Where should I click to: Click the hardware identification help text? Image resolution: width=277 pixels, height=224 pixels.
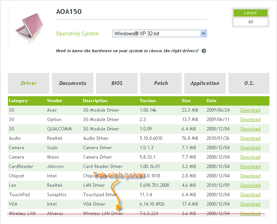coord(127,51)
